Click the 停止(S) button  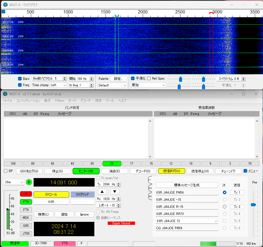pos(57,171)
